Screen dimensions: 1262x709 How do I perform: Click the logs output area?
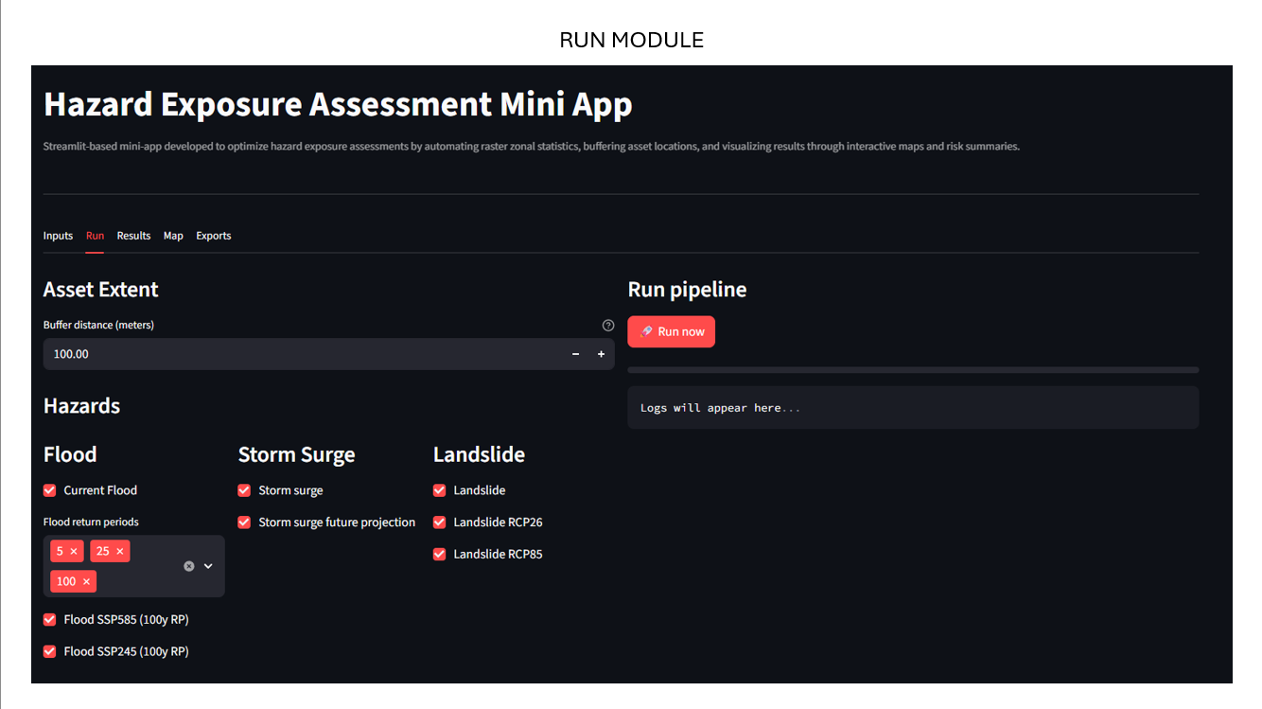point(912,407)
